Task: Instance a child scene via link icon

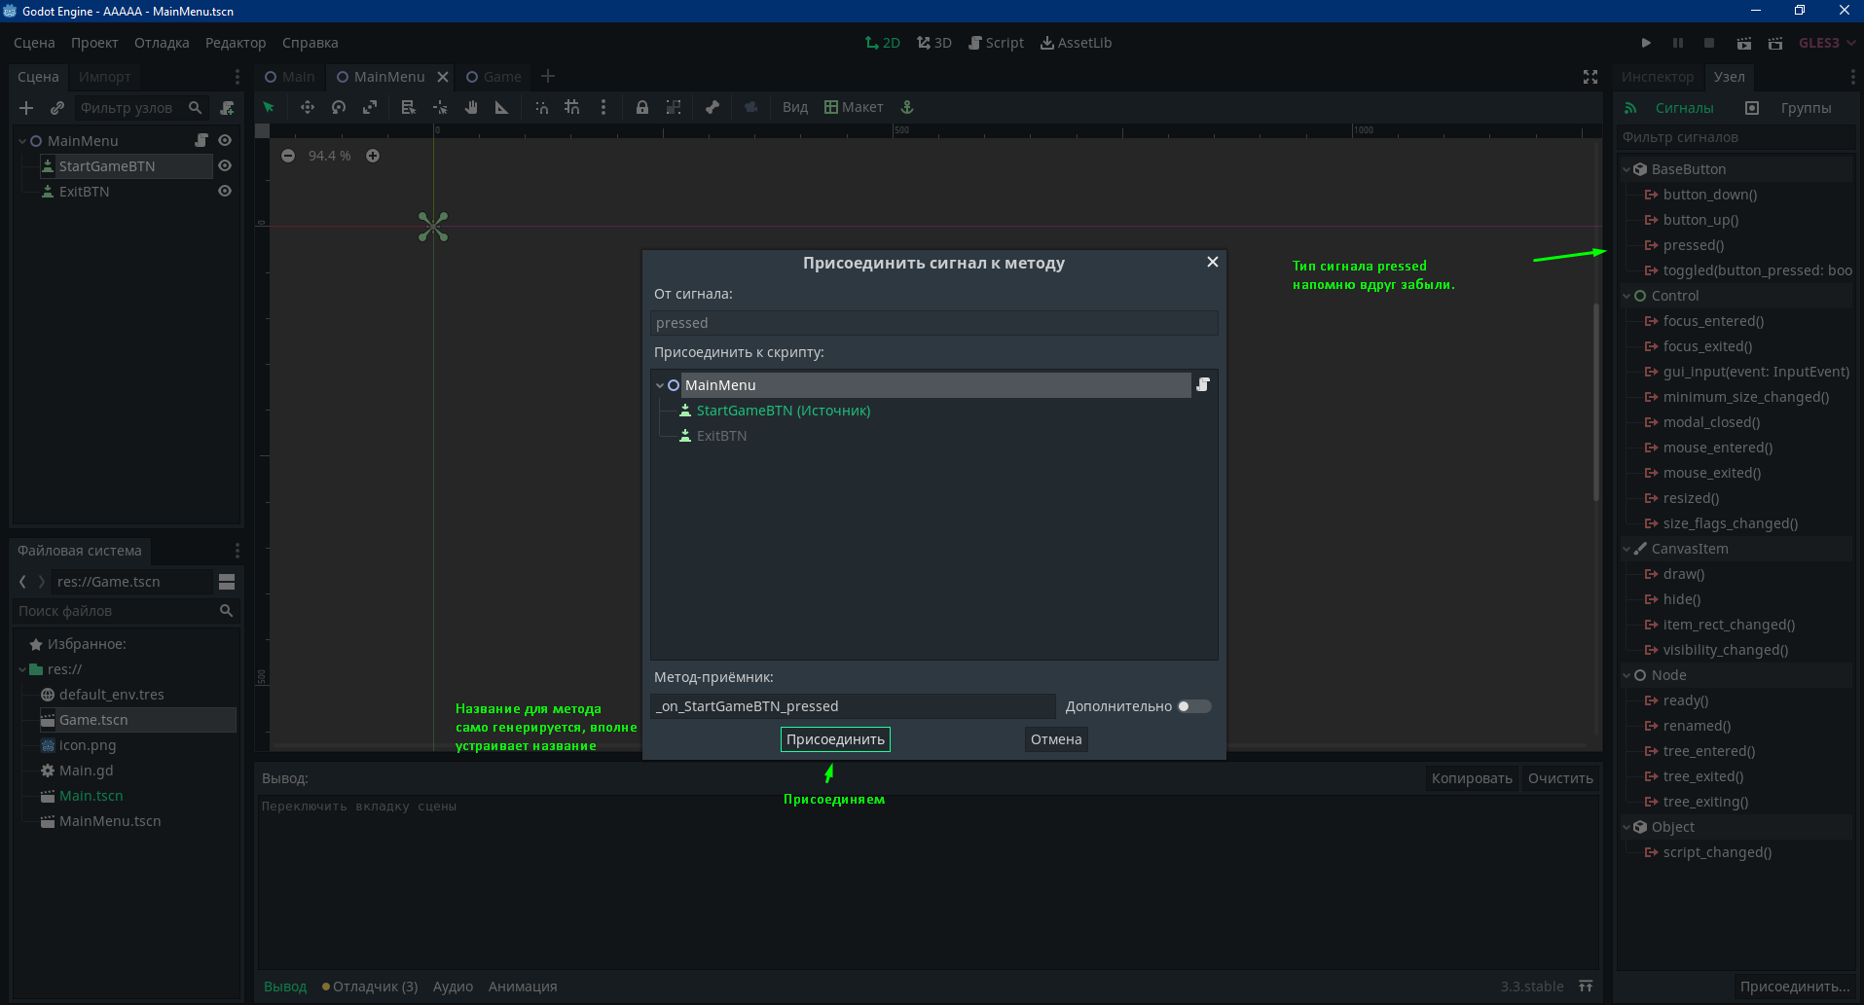Action: pyautogui.click(x=57, y=108)
